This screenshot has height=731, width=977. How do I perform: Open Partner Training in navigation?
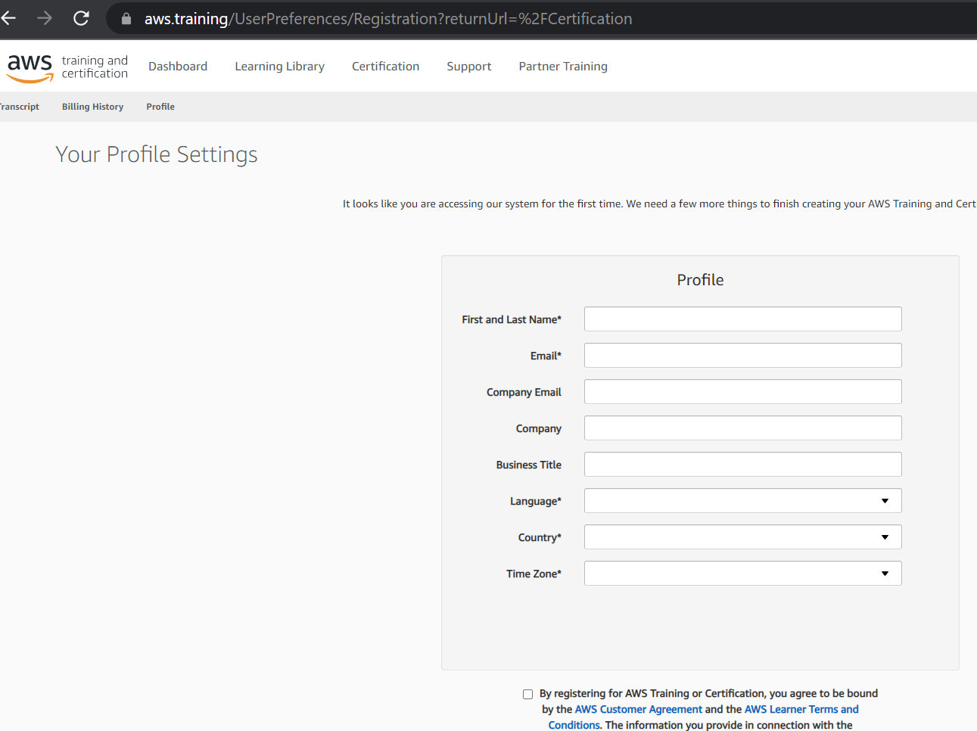tap(563, 67)
